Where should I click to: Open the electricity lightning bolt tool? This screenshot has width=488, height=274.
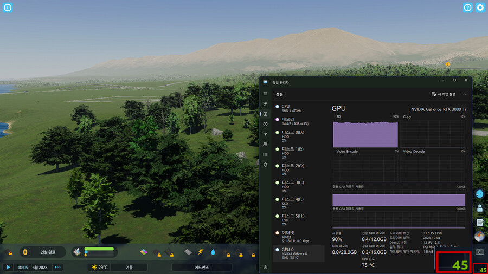click(x=201, y=252)
